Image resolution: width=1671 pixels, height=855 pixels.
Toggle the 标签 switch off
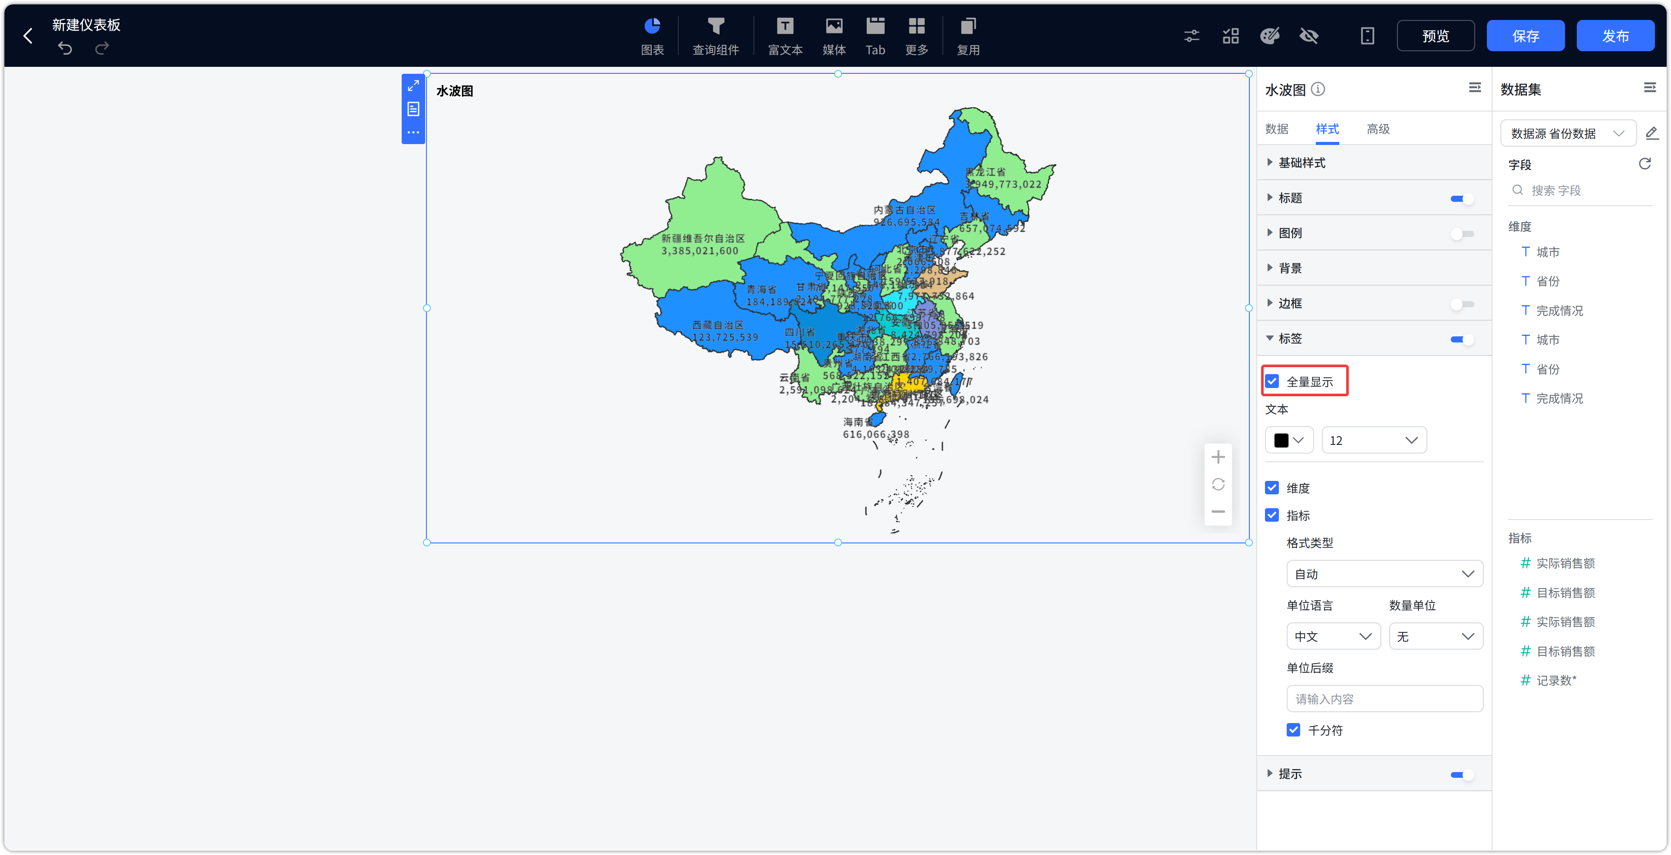1462,339
